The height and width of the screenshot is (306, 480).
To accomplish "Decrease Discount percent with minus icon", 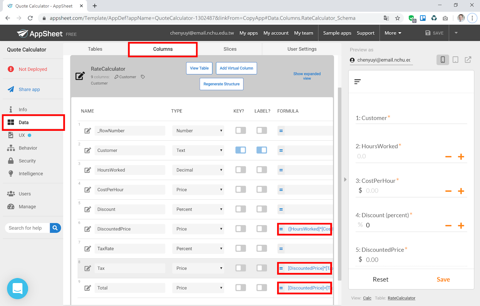I will pos(448,226).
